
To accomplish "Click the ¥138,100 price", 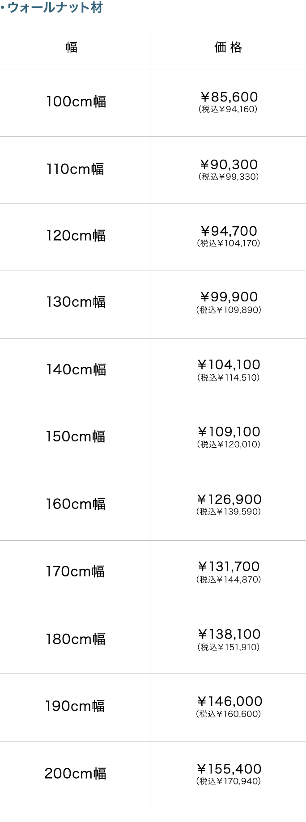I will click(x=229, y=634).
